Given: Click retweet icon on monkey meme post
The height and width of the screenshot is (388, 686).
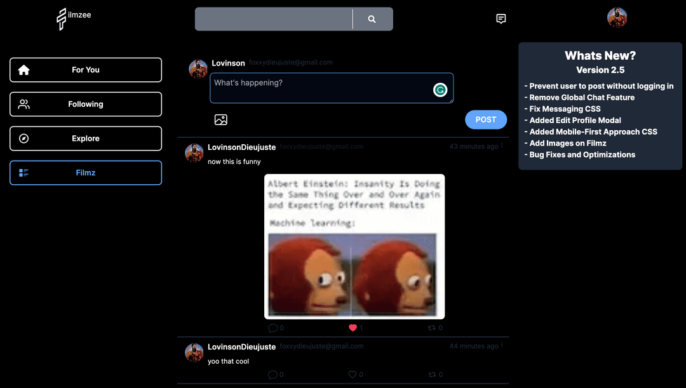Looking at the screenshot, I should (x=432, y=328).
